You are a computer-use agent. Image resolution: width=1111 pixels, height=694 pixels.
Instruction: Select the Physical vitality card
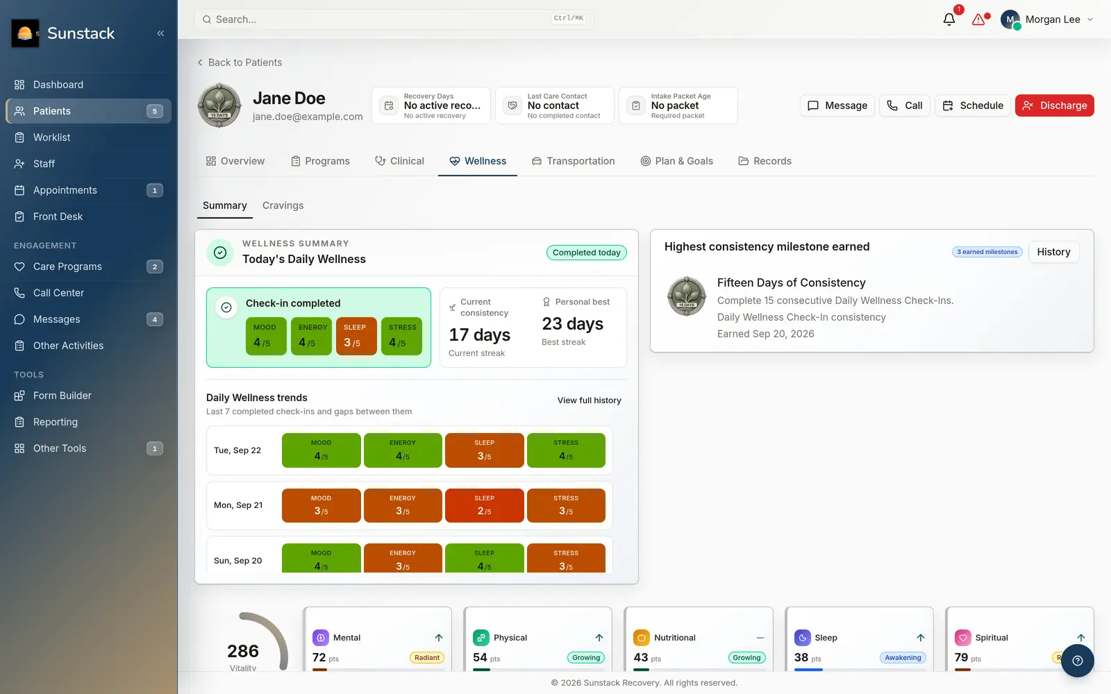click(538, 640)
